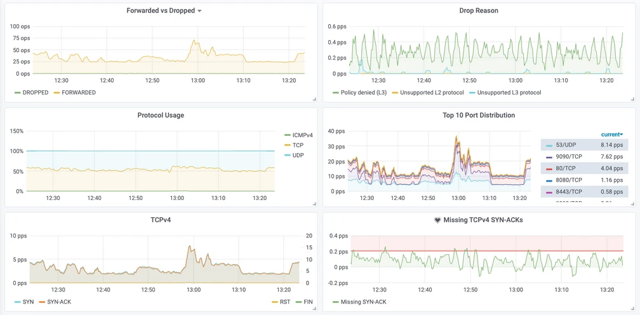Open the TCPv4 panel title menu

(161, 220)
